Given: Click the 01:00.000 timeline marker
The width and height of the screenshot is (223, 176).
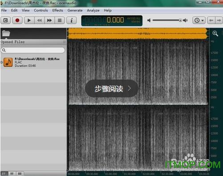Looking at the screenshot, I should [x=111, y=174].
